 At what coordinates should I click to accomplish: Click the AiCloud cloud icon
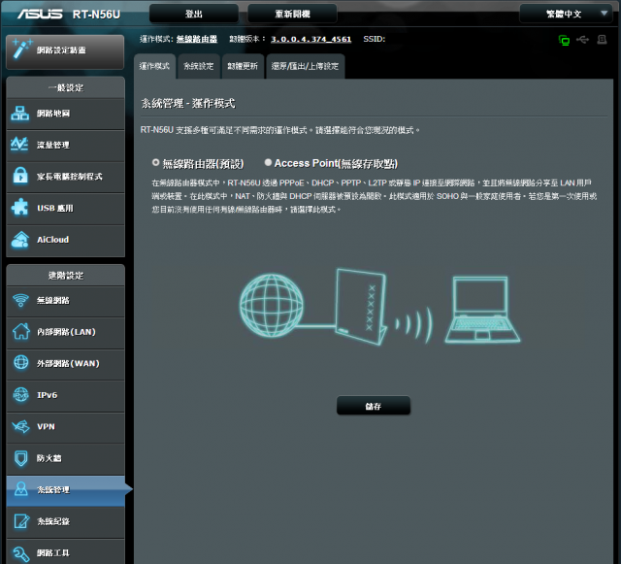pos(20,240)
